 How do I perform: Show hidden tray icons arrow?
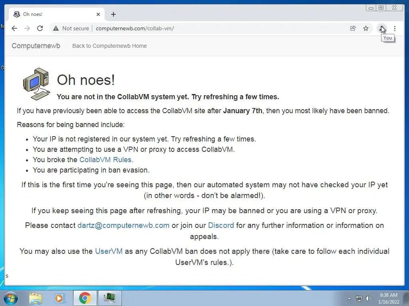point(349,298)
